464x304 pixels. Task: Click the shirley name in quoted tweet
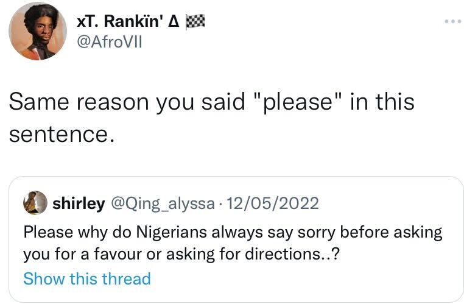click(x=79, y=203)
